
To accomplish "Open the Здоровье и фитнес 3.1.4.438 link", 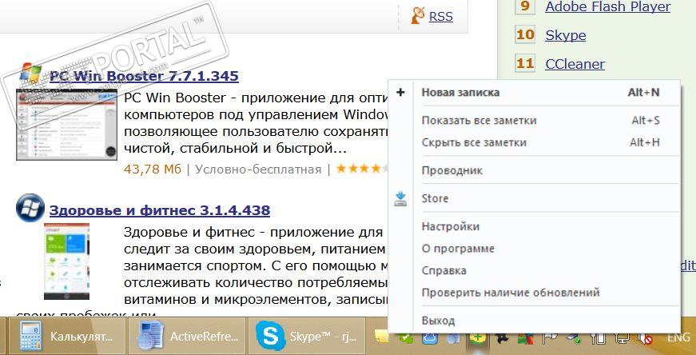I will [x=159, y=209].
